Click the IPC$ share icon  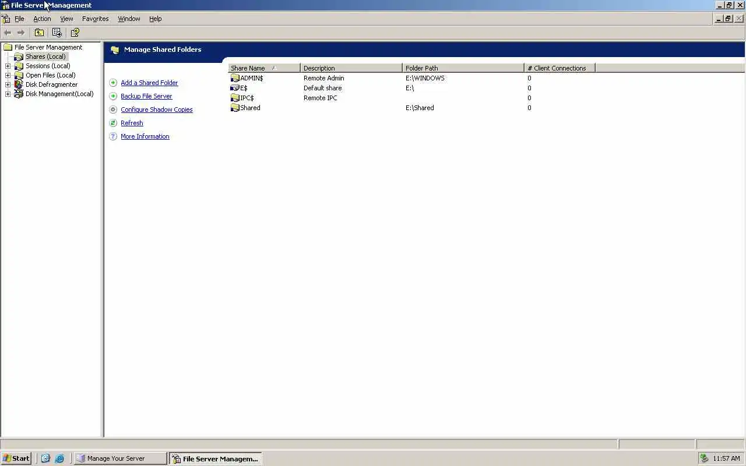[235, 98]
